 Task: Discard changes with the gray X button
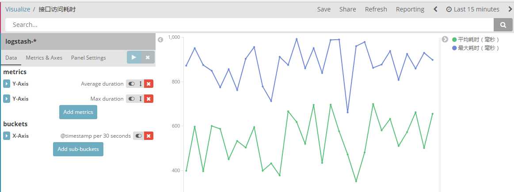(148, 57)
